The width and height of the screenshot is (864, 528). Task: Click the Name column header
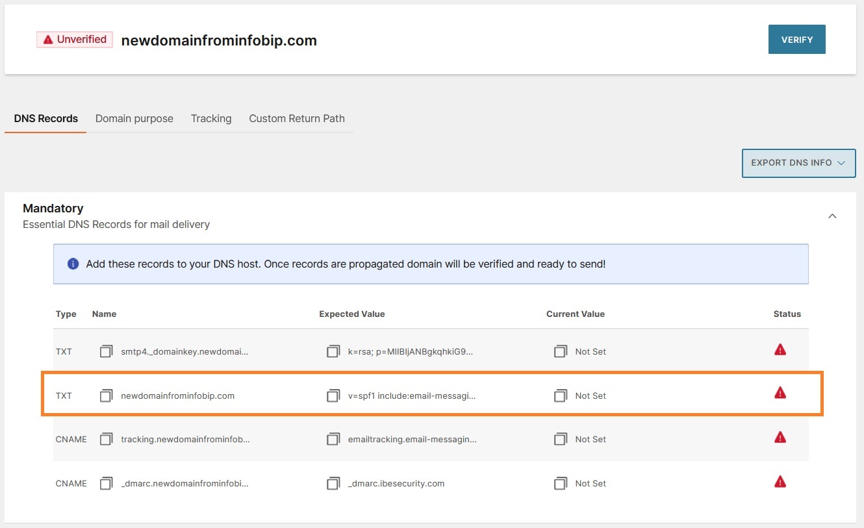[x=104, y=314]
